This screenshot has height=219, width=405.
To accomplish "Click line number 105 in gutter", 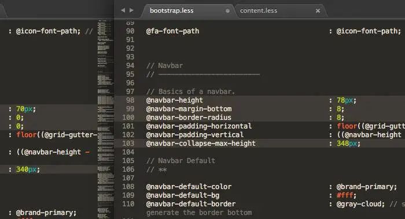I will pos(128,161).
